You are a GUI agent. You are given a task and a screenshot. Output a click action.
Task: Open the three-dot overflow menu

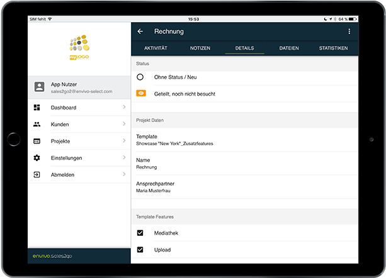click(349, 31)
